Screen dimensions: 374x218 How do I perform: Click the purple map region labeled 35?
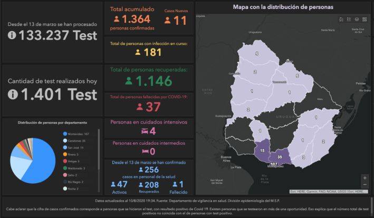[279, 157]
